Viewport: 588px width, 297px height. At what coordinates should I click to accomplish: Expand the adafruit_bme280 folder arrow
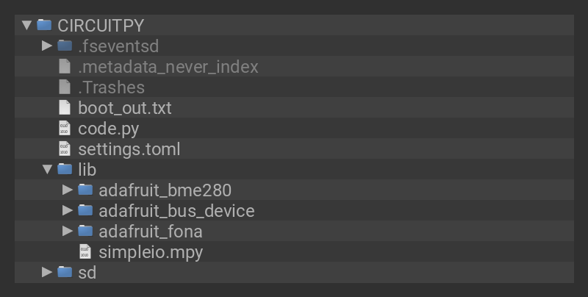[x=68, y=190]
